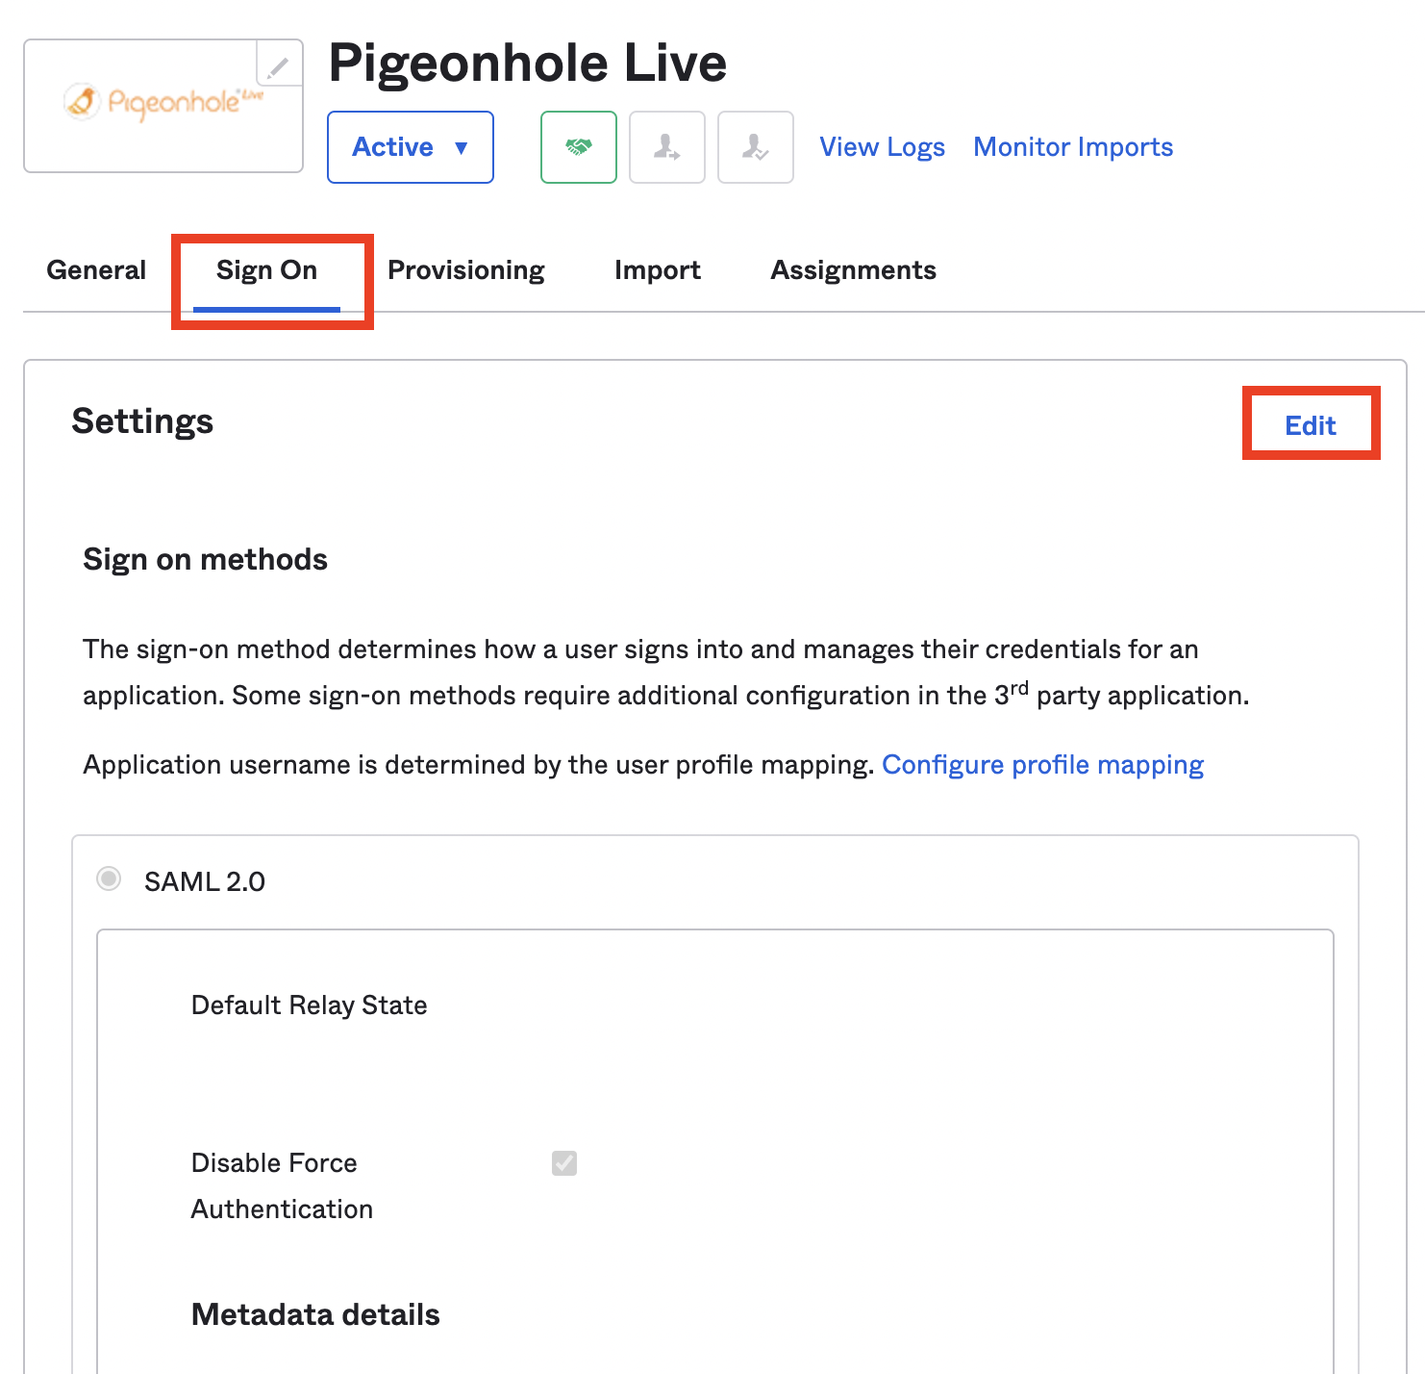Click the Edit link in Settings
Viewport: 1425px width, 1374px height.
pyautogui.click(x=1311, y=425)
